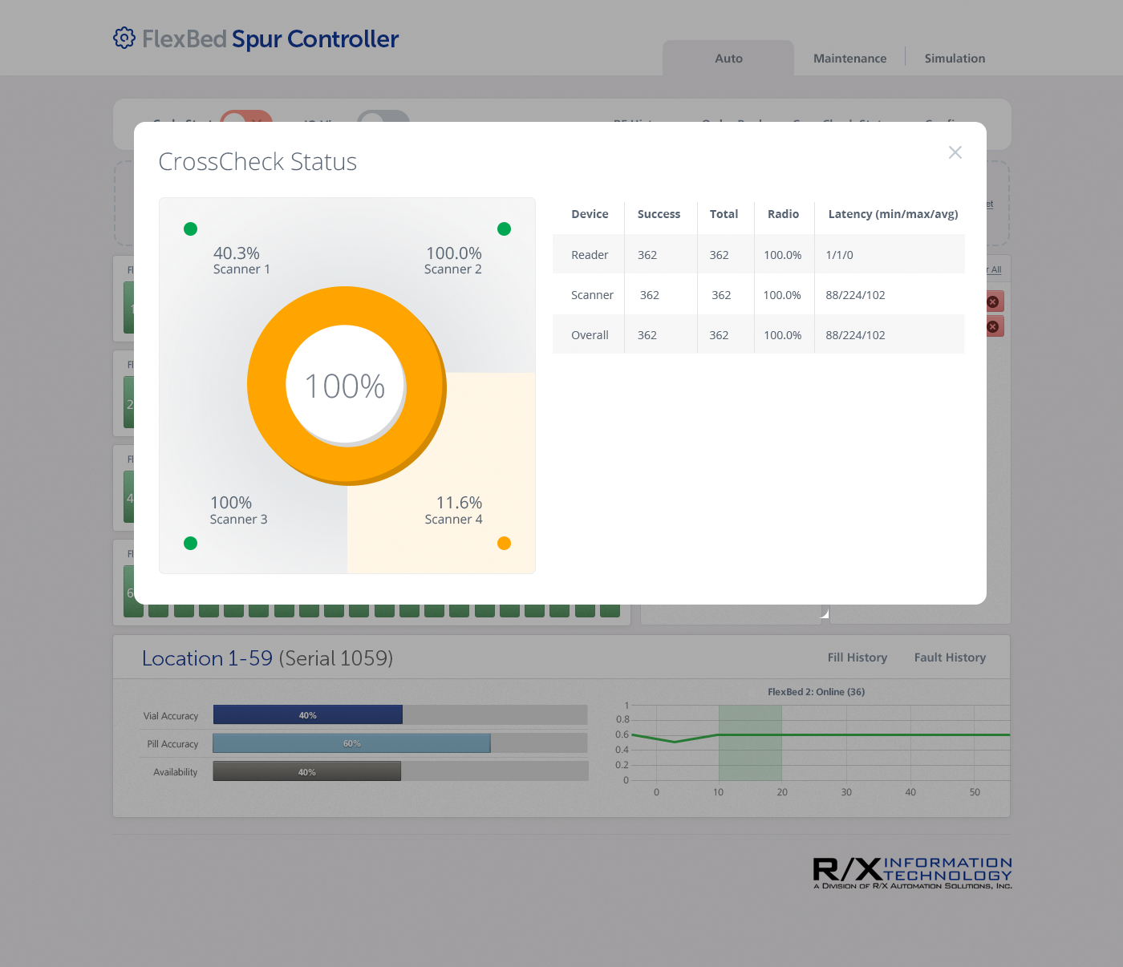
Task: Click the Reader latency value '1/1/0'
Action: (x=839, y=255)
